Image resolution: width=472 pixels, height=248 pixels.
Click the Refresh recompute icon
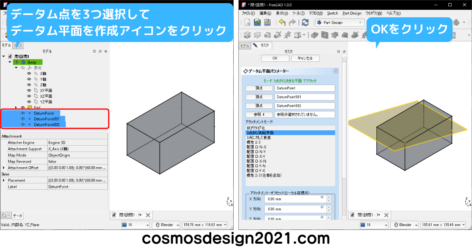click(305, 22)
